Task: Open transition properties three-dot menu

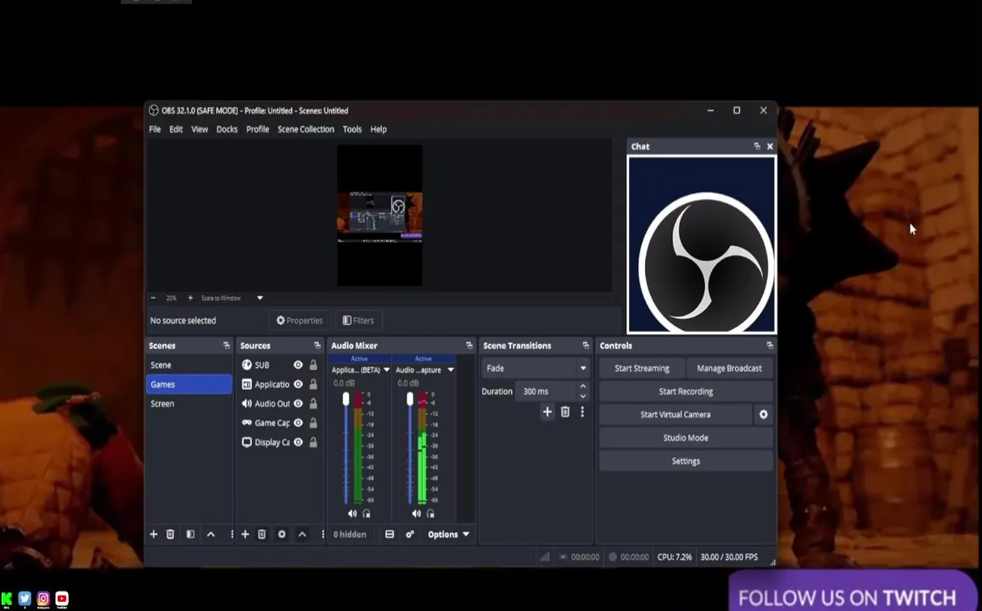Action: [582, 412]
